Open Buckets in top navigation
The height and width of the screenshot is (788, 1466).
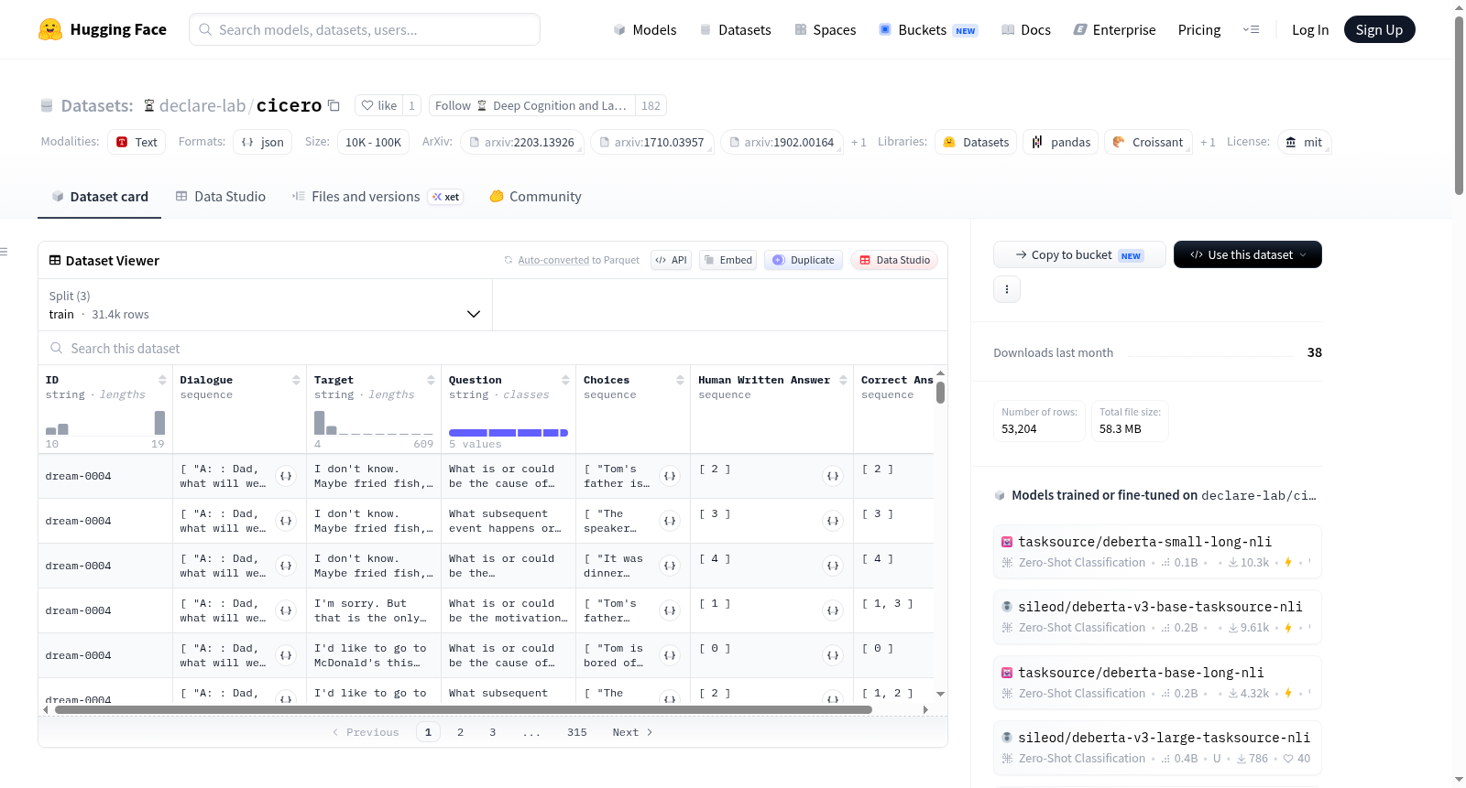point(928,30)
